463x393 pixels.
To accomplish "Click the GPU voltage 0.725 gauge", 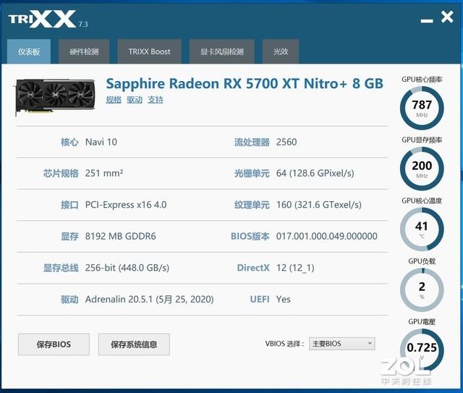I will tap(422, 350).
